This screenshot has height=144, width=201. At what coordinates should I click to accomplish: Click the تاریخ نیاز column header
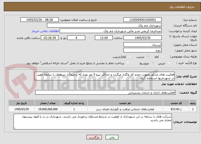pos(21,103)
